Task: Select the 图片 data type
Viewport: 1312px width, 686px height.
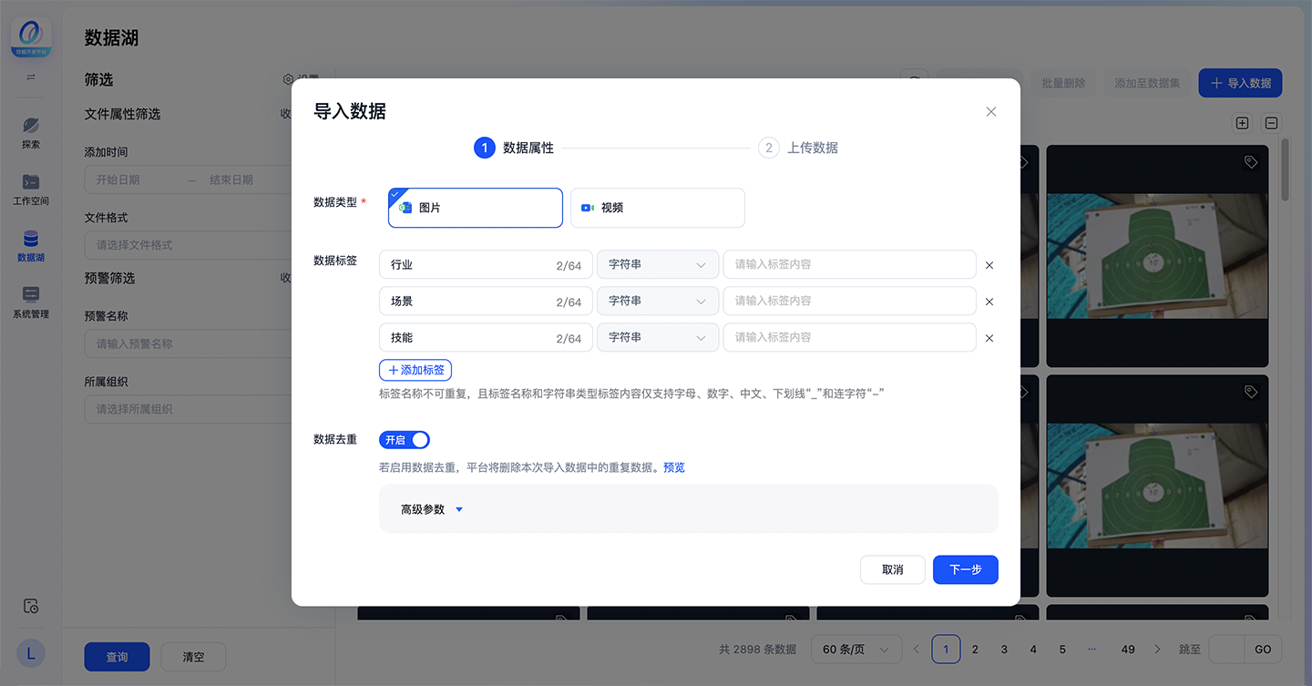Action: coord(476,208)
